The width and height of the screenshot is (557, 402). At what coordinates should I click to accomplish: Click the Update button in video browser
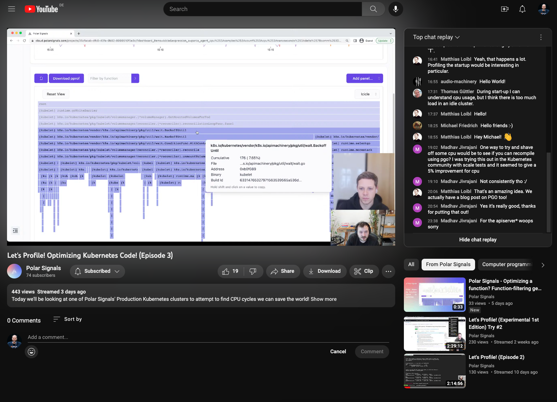(x=384, y=41)
